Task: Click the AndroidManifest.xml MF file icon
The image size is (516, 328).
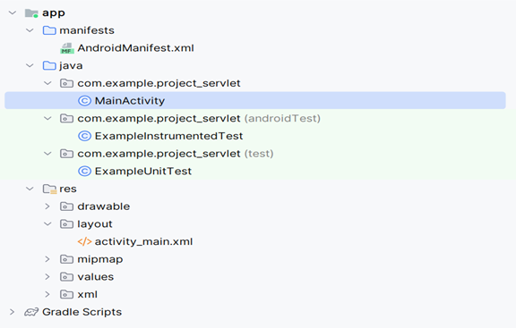Action: (x=67, y=48)
